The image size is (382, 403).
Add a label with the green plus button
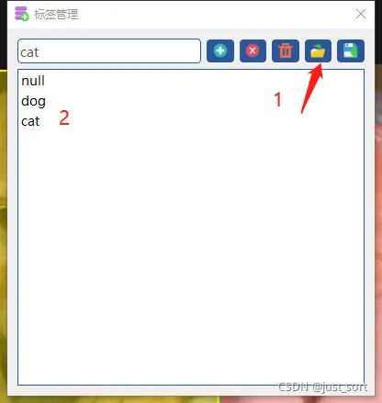[220, 50]
